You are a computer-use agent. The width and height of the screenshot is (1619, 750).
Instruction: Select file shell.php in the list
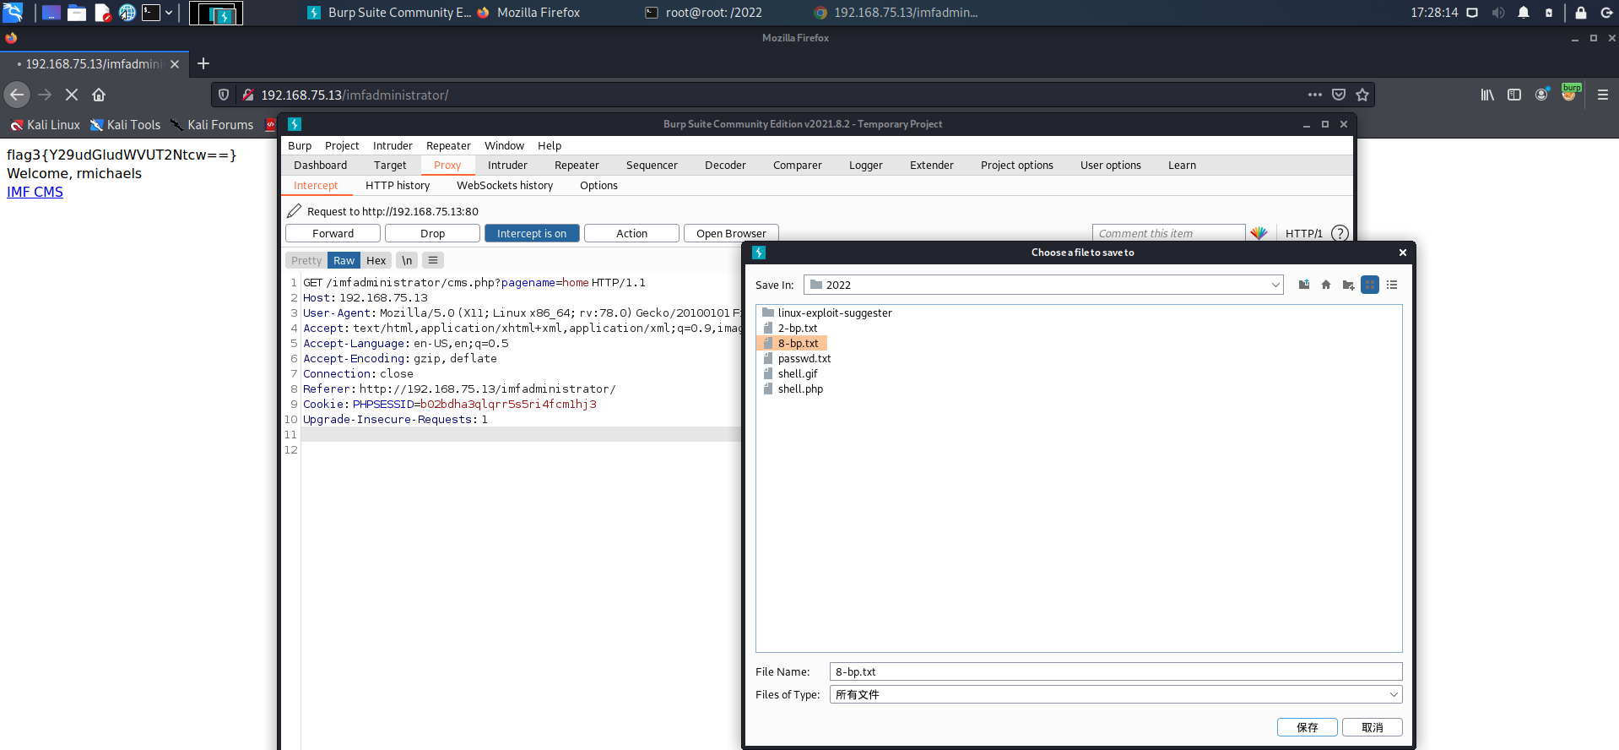[793, 389]
